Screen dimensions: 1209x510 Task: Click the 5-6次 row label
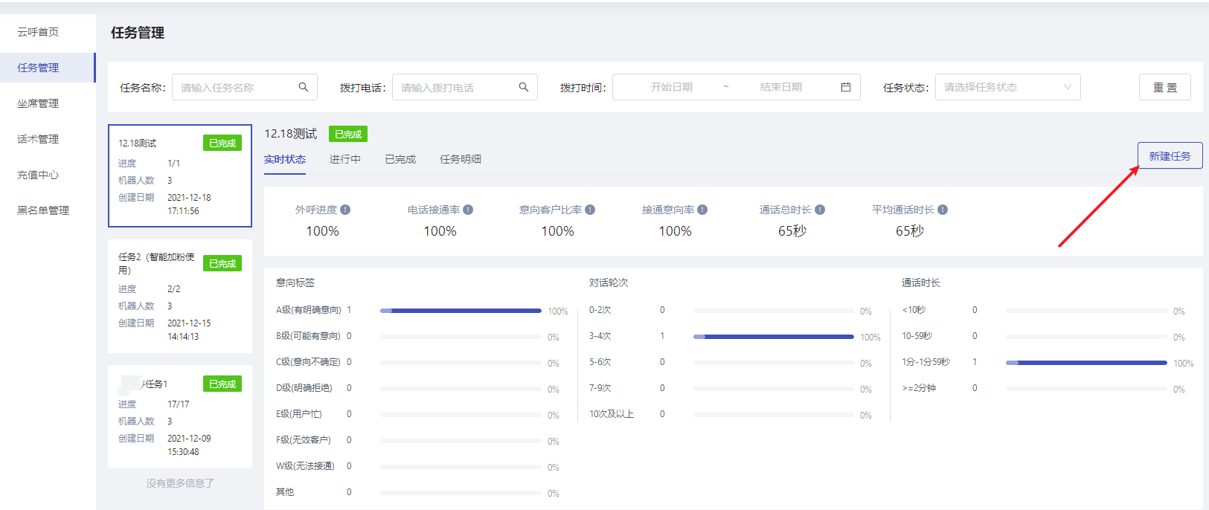[x=600, y=362]
